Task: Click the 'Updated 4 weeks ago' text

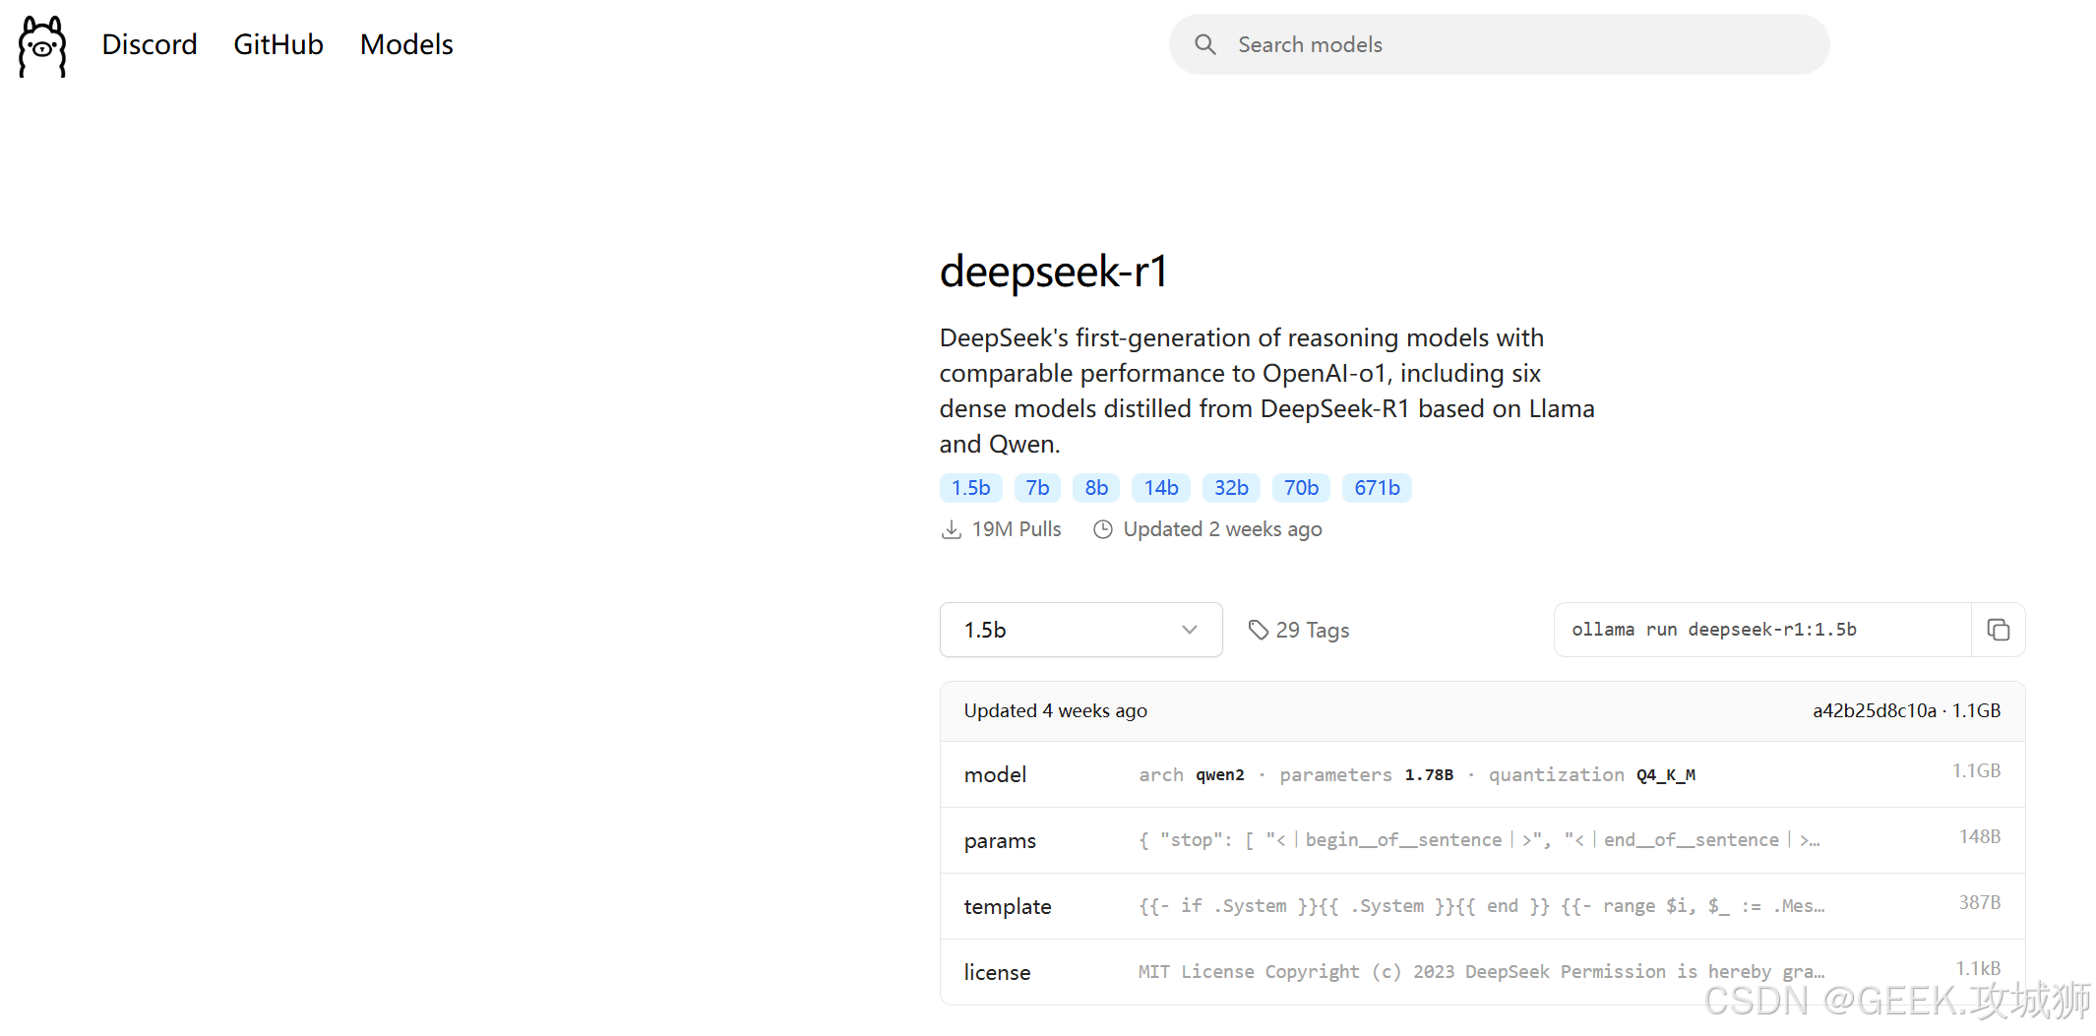Action: coord(1056,710)
